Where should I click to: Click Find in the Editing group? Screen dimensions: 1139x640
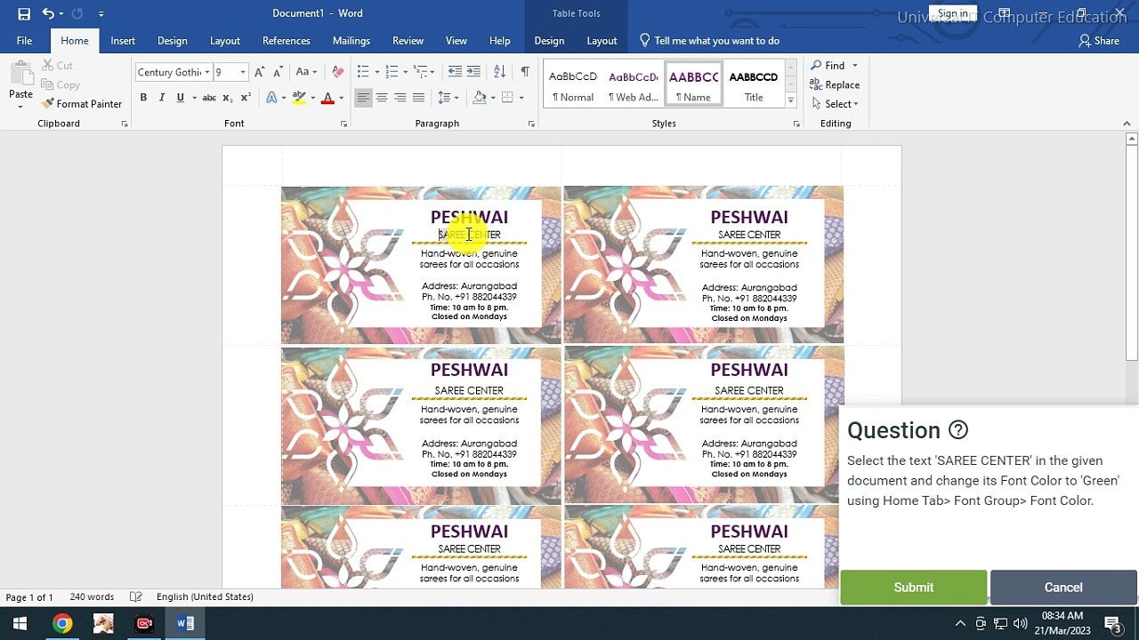(835, 65)
